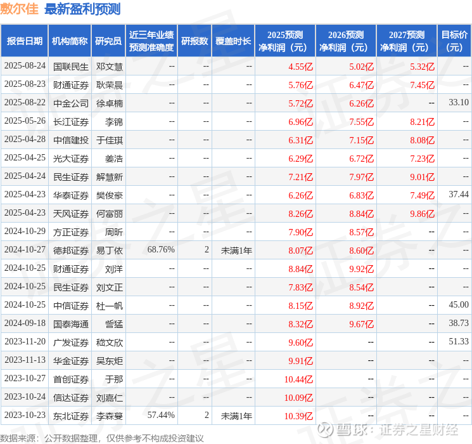Click the 目标价(元) column header

(454, 41)
